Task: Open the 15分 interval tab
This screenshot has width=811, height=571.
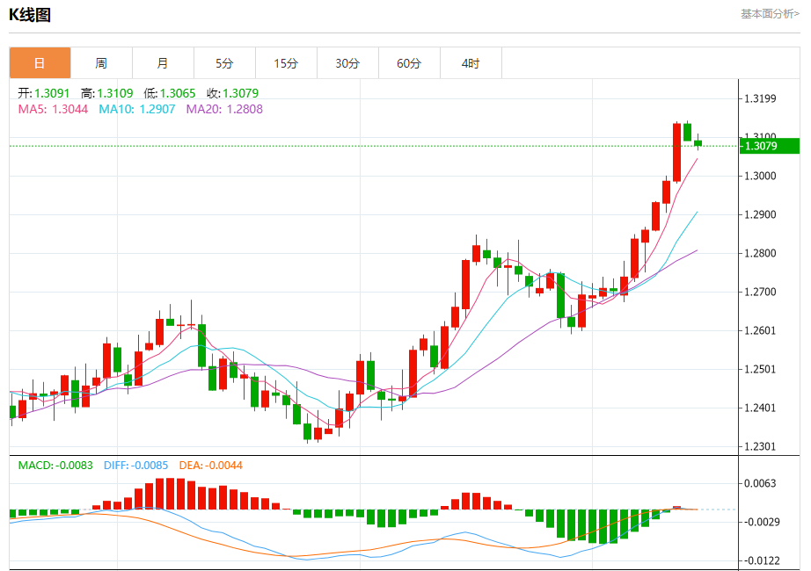Action: click(x=286, y=63)
